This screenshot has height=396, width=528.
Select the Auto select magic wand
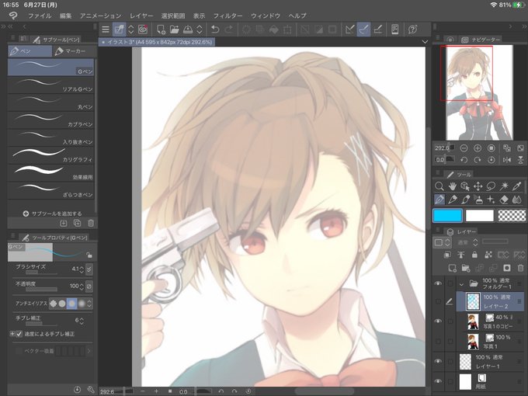click(504, 186)
